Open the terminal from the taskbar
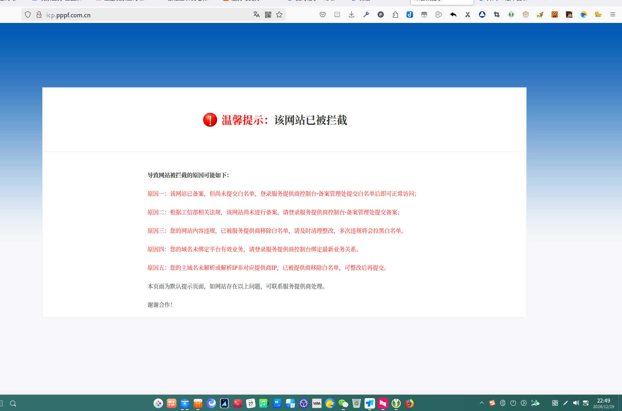Viewport: 622px width, 411px height. point(238,403)
